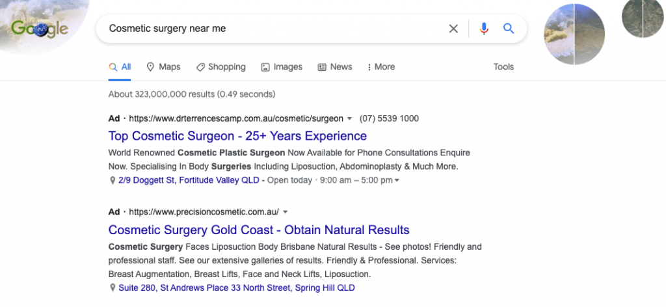Click the Images picture icon
This screenshot has width=666, height=307.
(x=265, y=67)
